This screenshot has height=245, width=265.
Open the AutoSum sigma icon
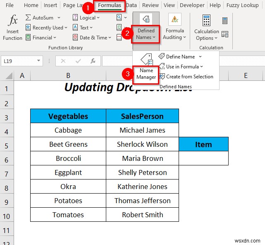pos(28,18)
